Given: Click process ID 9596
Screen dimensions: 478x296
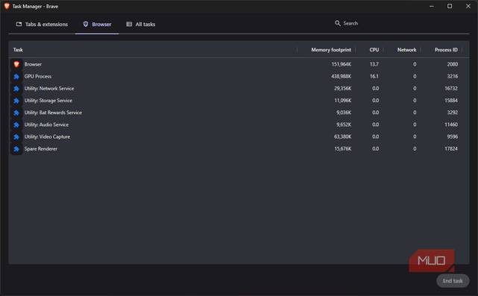Looking at the screenshot, I should tap(453, 136).
